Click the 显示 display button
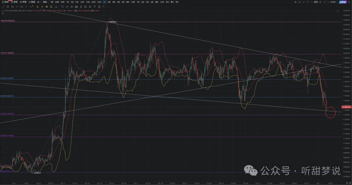 pos(316,2)
